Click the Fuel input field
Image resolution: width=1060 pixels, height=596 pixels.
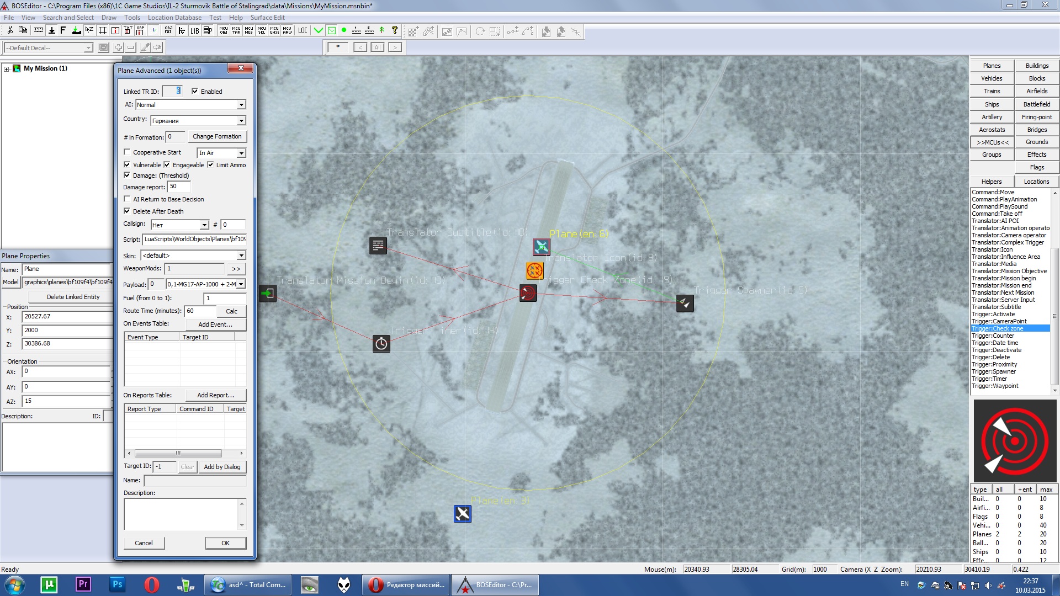click(225, 298)
